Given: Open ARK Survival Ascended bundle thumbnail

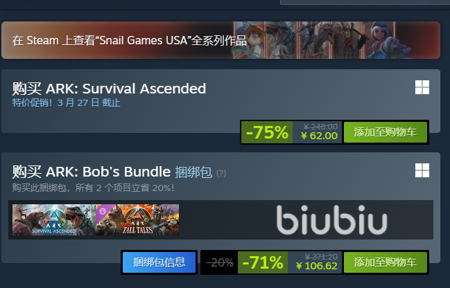Looking at the screenshot, I should click(53, 219).
